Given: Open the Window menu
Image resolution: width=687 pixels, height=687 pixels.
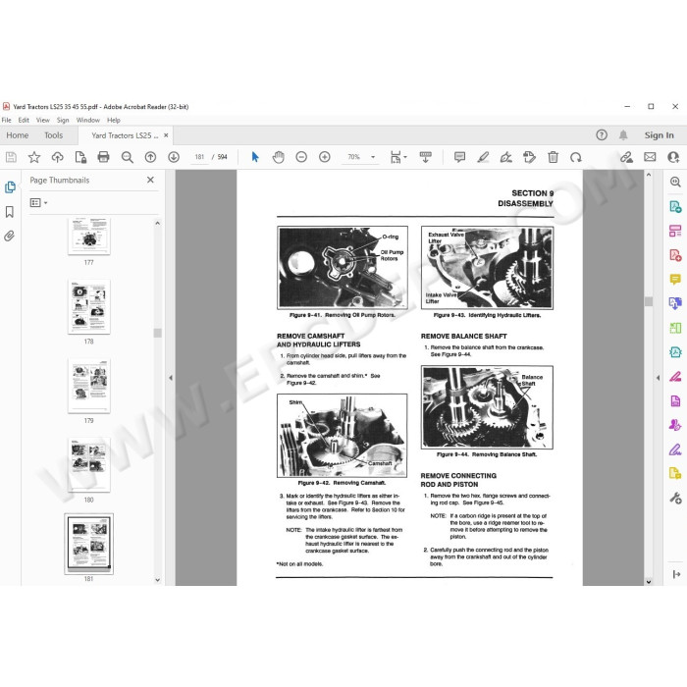Looking at the screenshot, I should (88, 120).
